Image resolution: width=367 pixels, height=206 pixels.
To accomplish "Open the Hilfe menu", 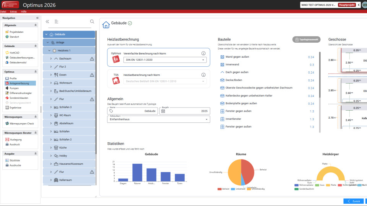I will [x=24, y=12].
